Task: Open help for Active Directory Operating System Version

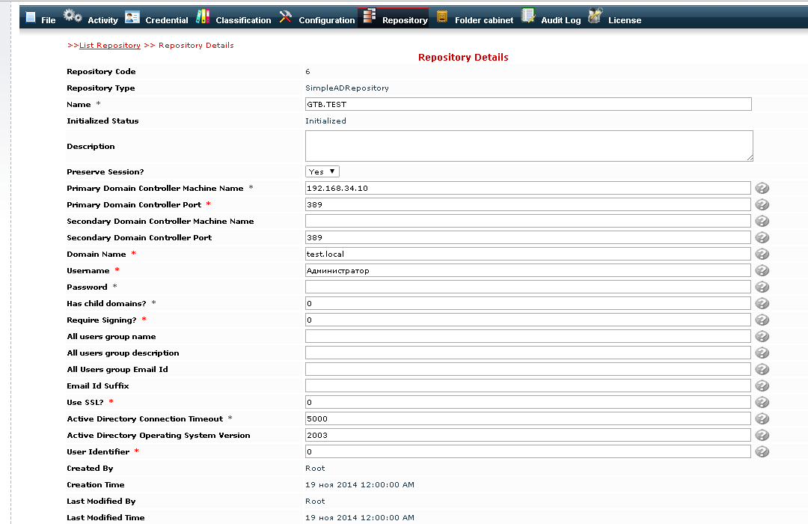Action: [762, 435]
